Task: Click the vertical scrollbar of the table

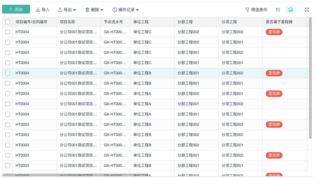Action: pyautogui.click(x=310, y=78)
